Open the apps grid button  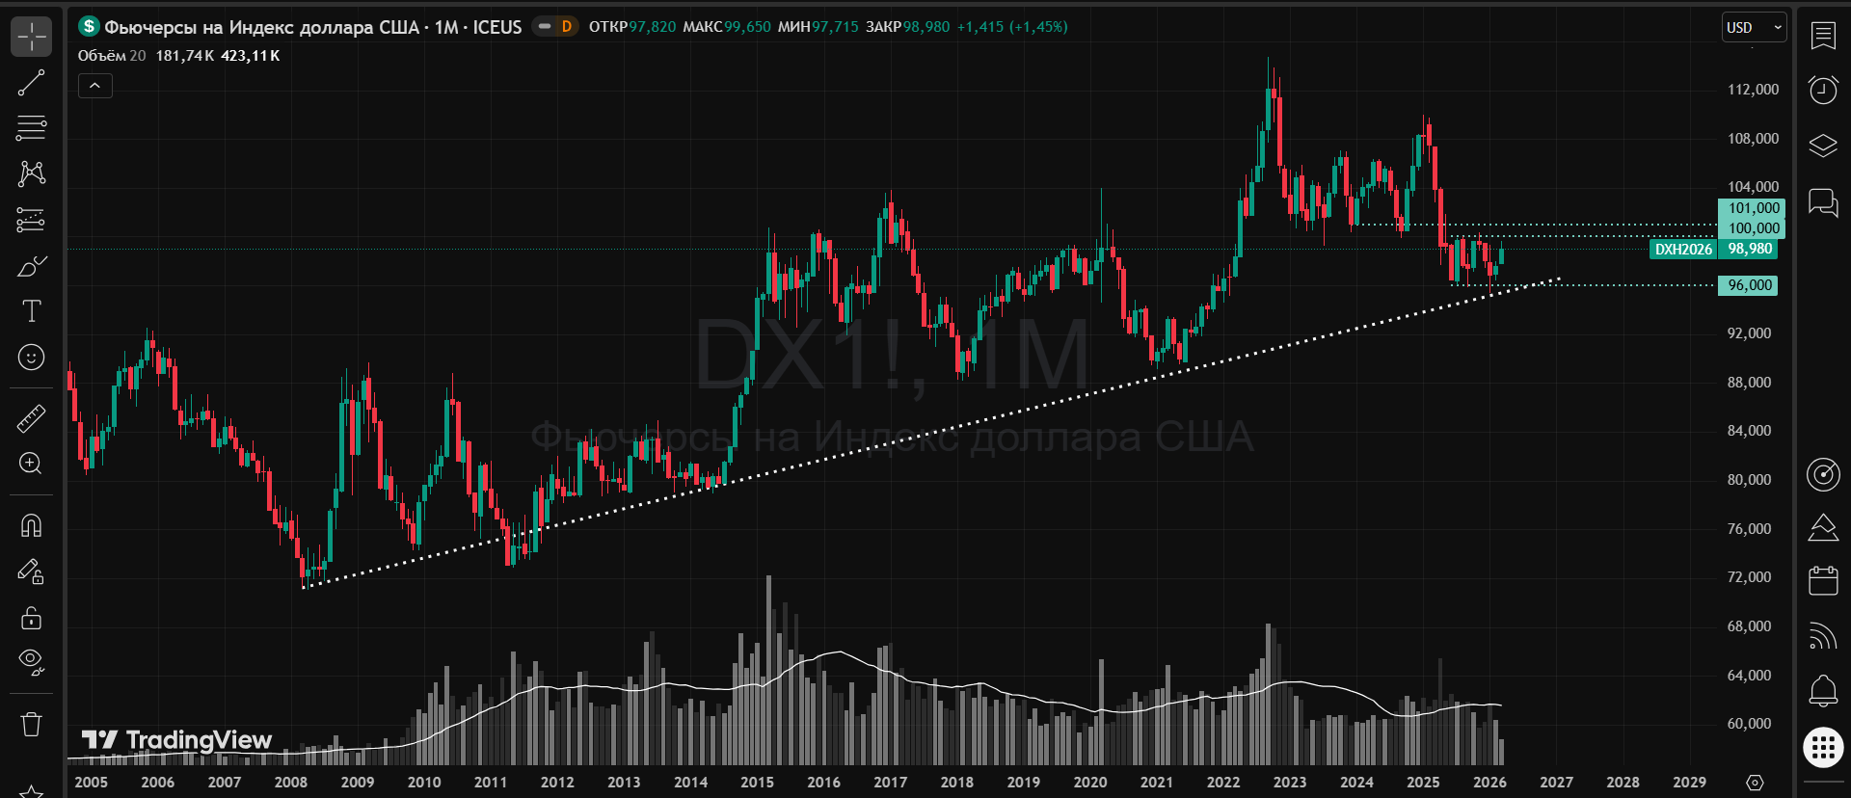tap(1823, 747)
